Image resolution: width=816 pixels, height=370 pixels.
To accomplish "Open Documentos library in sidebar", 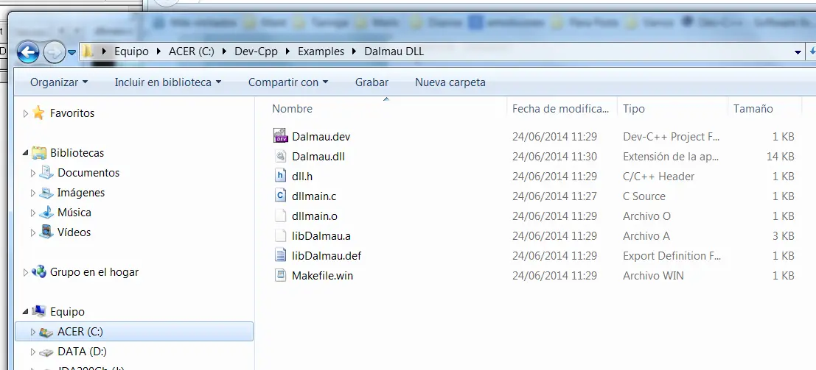I will tap(88, 173).
